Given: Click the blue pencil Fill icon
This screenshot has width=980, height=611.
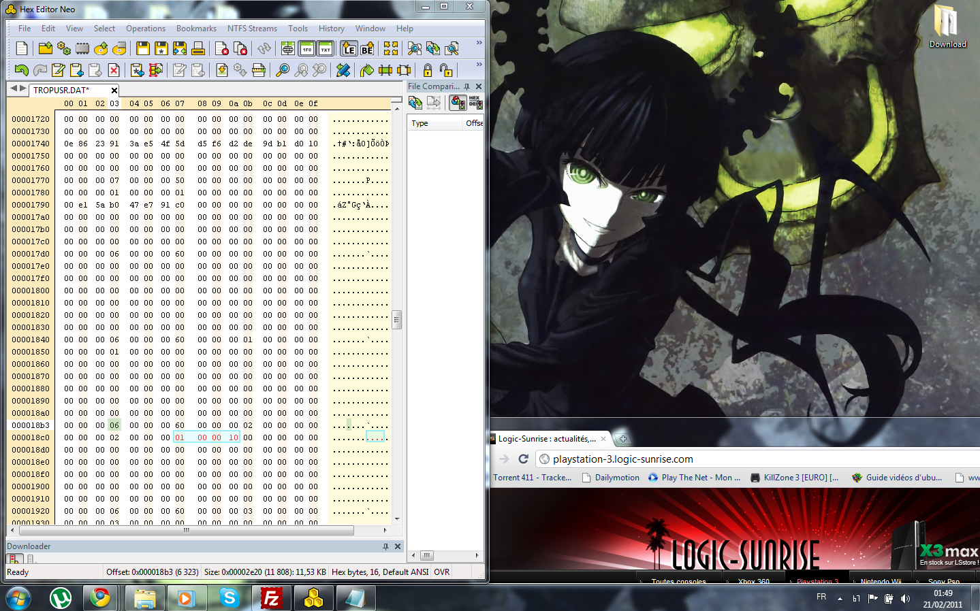Looking at the screenshot, I should click(343, 70).
